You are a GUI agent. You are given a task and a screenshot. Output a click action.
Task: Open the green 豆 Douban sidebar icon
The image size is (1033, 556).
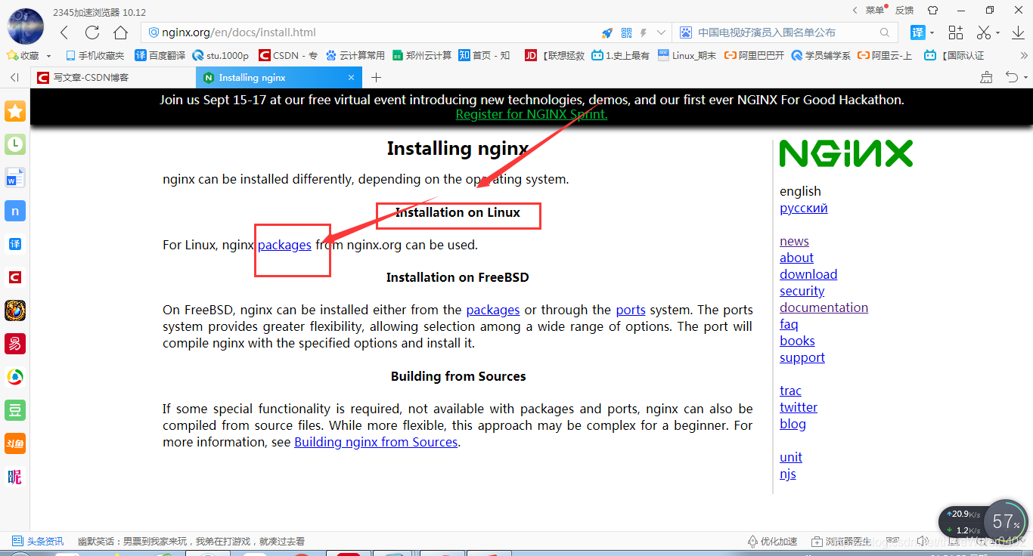tap(15, 410)
